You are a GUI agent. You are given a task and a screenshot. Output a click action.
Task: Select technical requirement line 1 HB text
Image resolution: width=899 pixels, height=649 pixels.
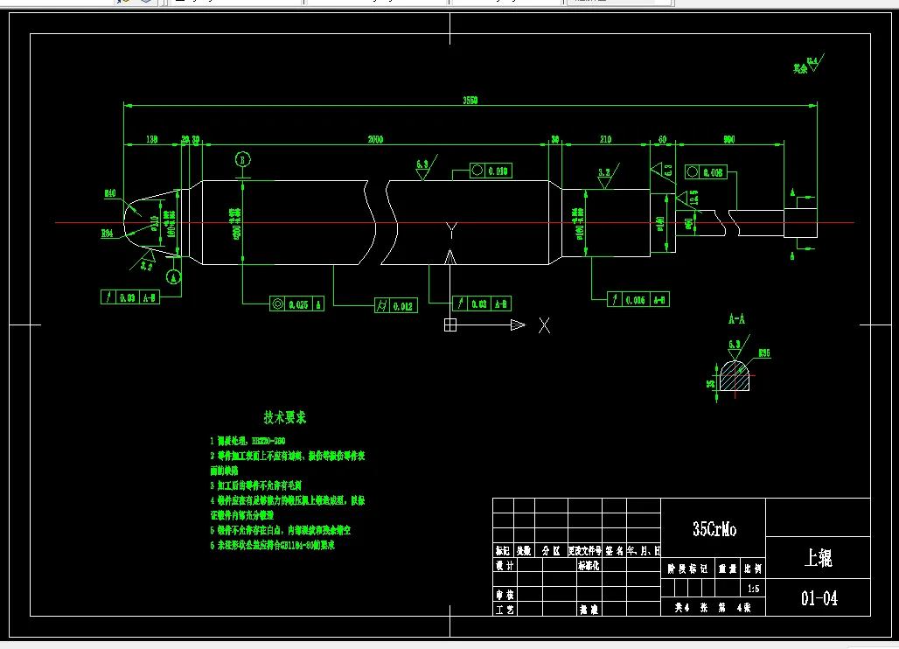[247, 441]
